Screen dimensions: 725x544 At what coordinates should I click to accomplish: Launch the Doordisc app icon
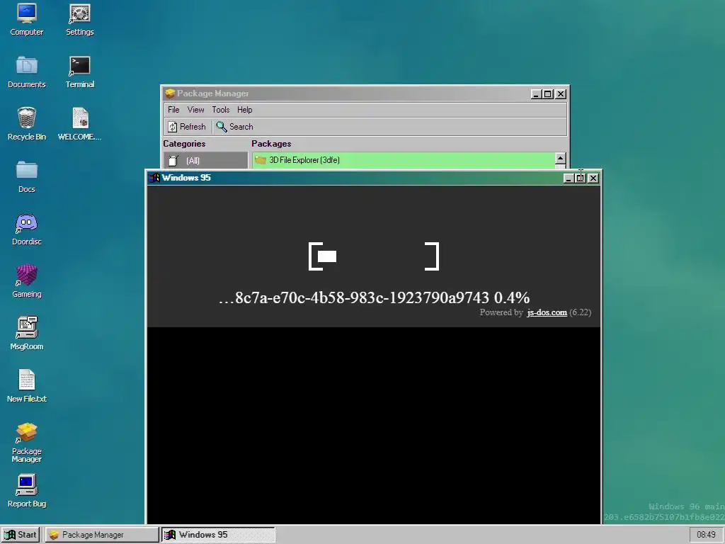27,229
